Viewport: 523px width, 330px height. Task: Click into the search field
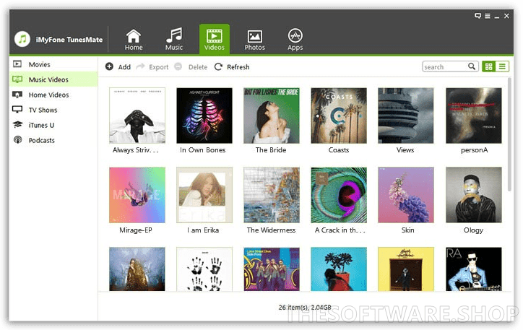444,66
